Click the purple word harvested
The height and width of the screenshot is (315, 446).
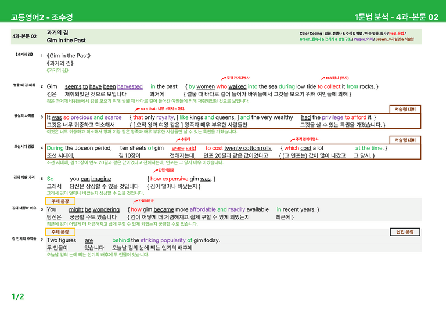pos(130,86)
